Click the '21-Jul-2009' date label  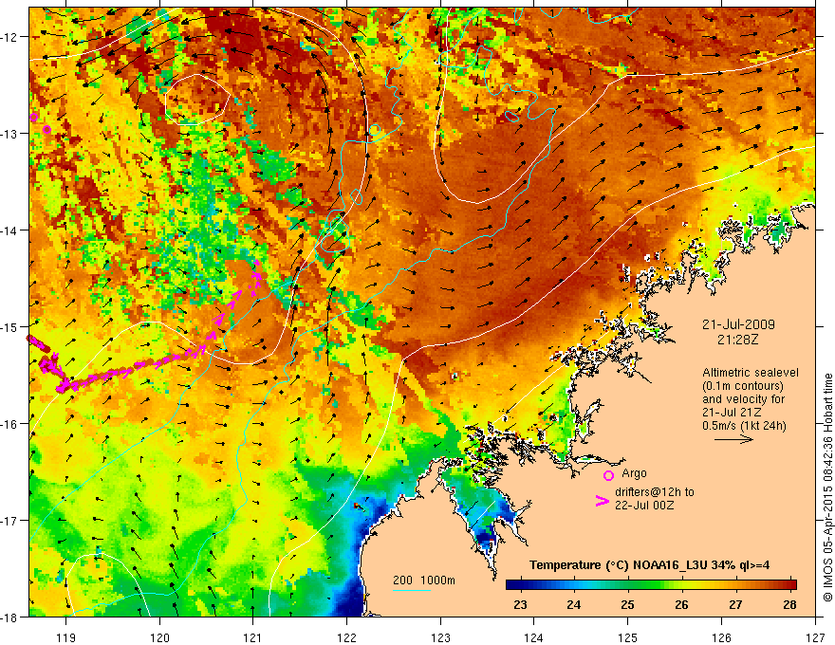click(738, 324)
